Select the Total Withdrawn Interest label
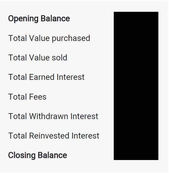The width and height of the screenshot is (169, 173). tap(53, 116)
